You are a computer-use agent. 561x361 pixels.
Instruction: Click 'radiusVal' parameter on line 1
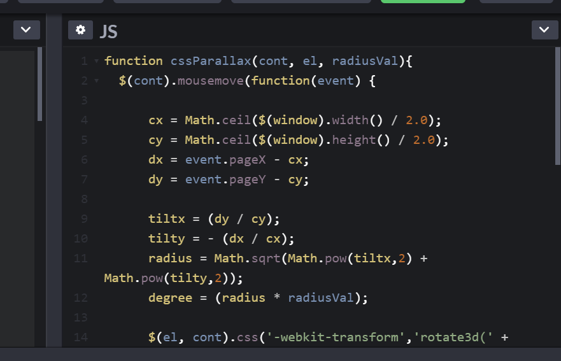(365, 61)
